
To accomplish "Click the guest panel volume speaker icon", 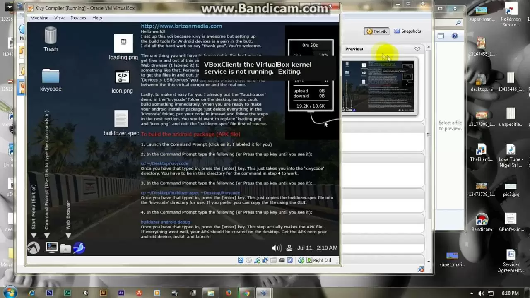I will (277, 248).
